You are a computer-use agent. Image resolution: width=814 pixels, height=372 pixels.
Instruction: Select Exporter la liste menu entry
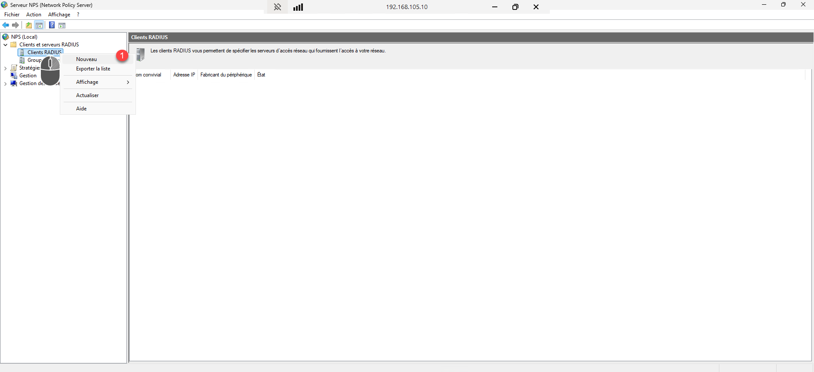coord(93,69)
